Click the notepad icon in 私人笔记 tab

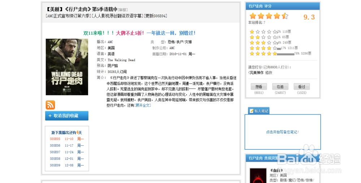click(252, 111)
